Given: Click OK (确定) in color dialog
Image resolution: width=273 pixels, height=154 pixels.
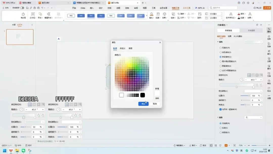Looking at the screenshot, I should pos(143,104).
